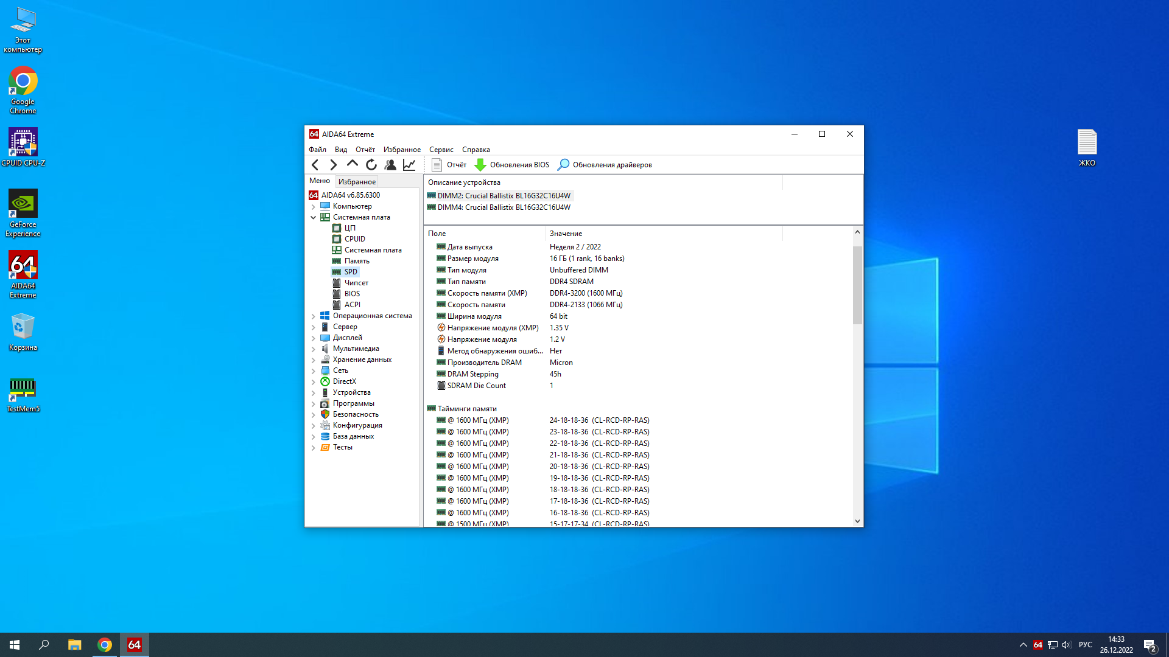This screenshot has width=1169, height=657.
Task: Open the graph chart toolbar icon
Action: pos(409,165)
